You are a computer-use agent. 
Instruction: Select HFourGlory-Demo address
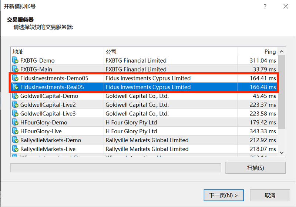(x=44, y=123)
